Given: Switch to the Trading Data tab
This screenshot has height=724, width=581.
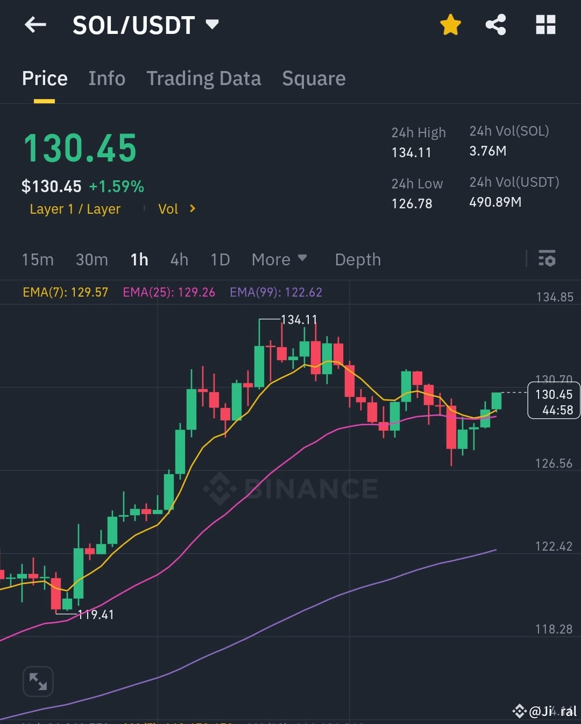Looking at the screenshot, I should tap(203, 79).
